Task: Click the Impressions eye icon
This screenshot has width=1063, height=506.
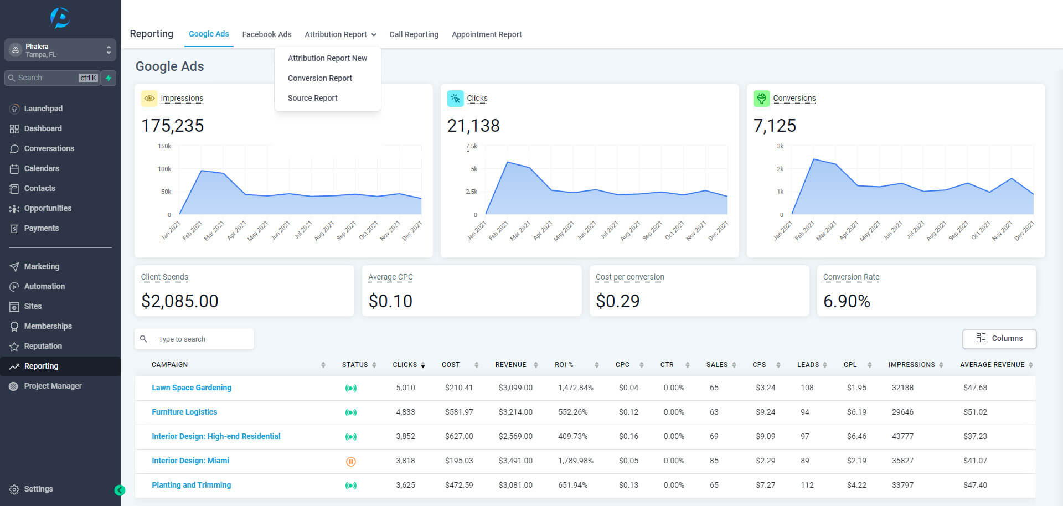Action: tap(149, 99)
